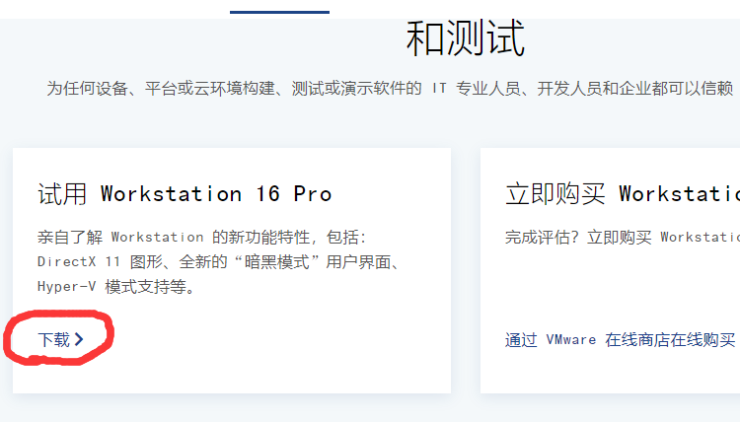The height and width of the screenshot is (422, 740).
Task: Click the 和测试 page title text
Action: tap(466, 38)
